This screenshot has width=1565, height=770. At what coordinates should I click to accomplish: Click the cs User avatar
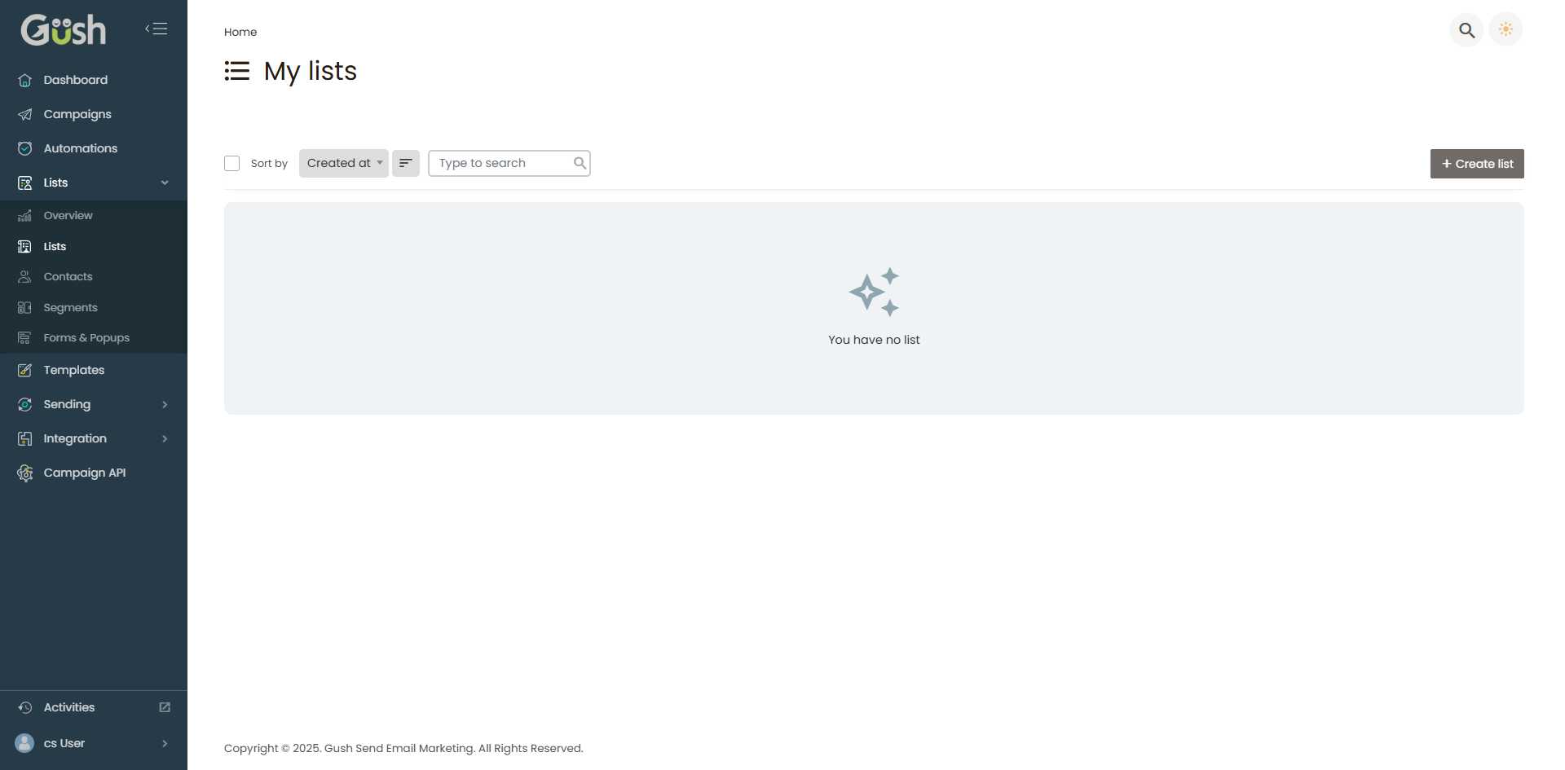[x=25, y=743]
